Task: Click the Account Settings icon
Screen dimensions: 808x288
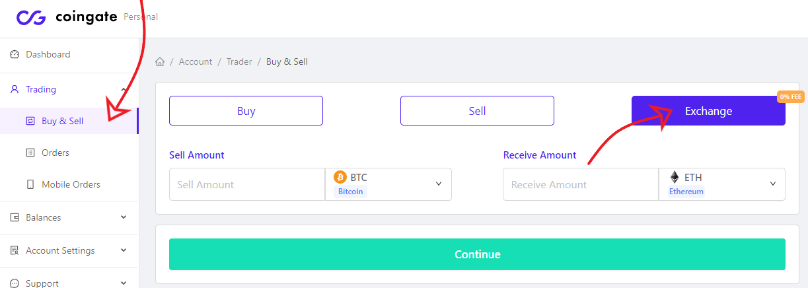Action: [15, 250]
